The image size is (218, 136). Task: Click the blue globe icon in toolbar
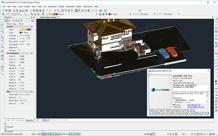pos(101,11)
